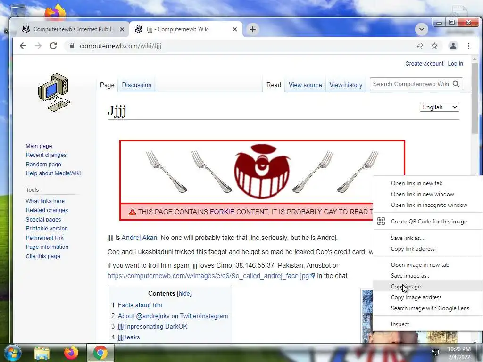The image size is (483, 362).
Task: Open the English language dropdown
Action: coord(439,107)
